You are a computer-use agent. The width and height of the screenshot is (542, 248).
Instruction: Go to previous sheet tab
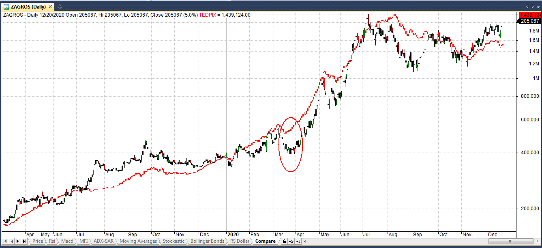12,241
